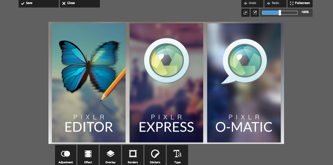
Task: Click Save with checkmark
Action: click(39, 4)
